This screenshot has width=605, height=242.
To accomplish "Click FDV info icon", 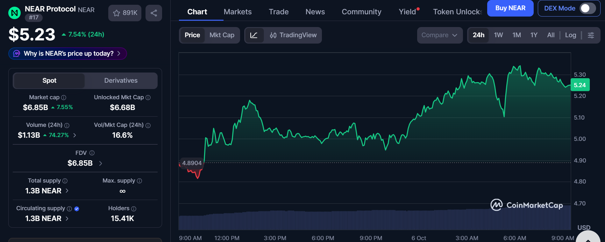I will [x=92, y=153].
